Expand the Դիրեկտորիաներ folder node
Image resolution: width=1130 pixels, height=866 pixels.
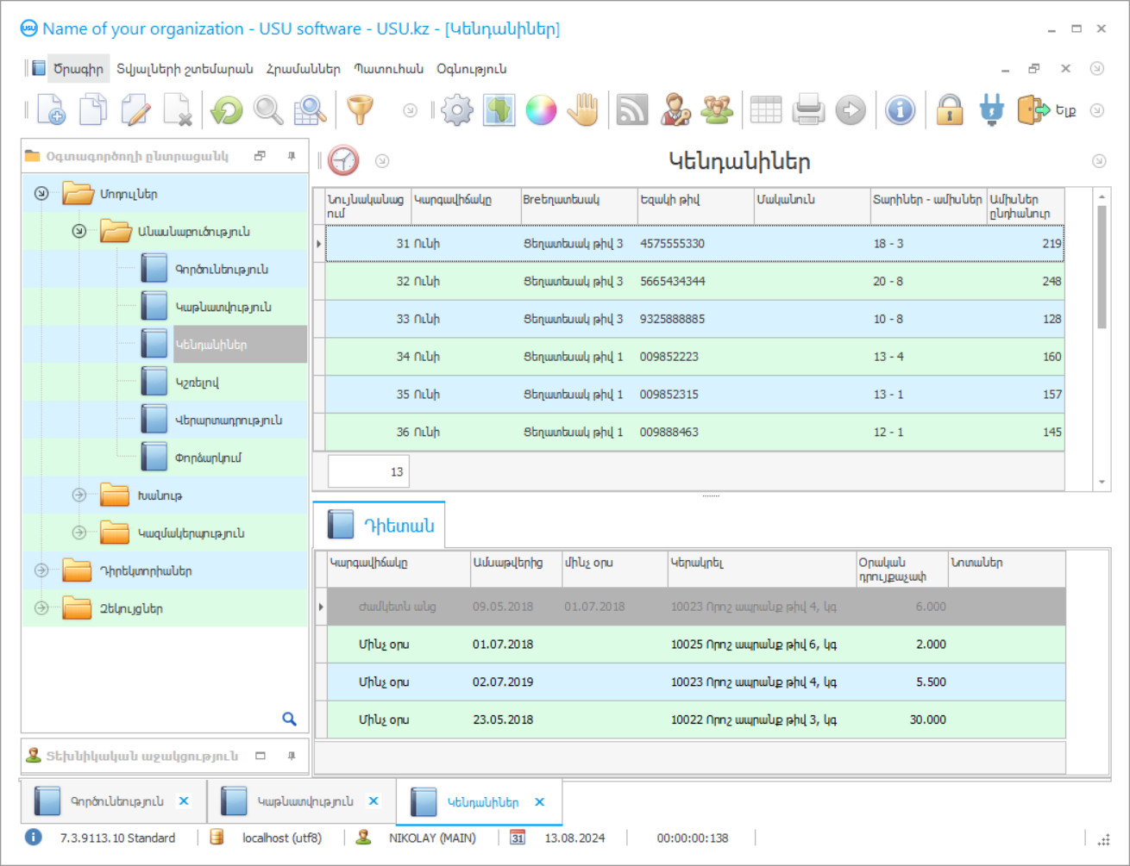pos(41,570)
